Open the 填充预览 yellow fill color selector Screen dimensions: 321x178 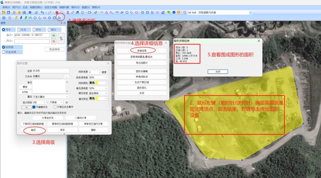[x=98, y=98]
